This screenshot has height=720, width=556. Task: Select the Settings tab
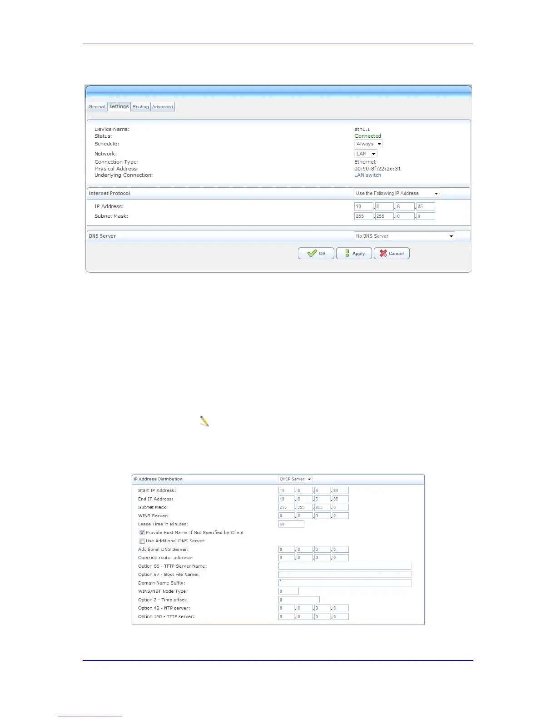point(119,106)
